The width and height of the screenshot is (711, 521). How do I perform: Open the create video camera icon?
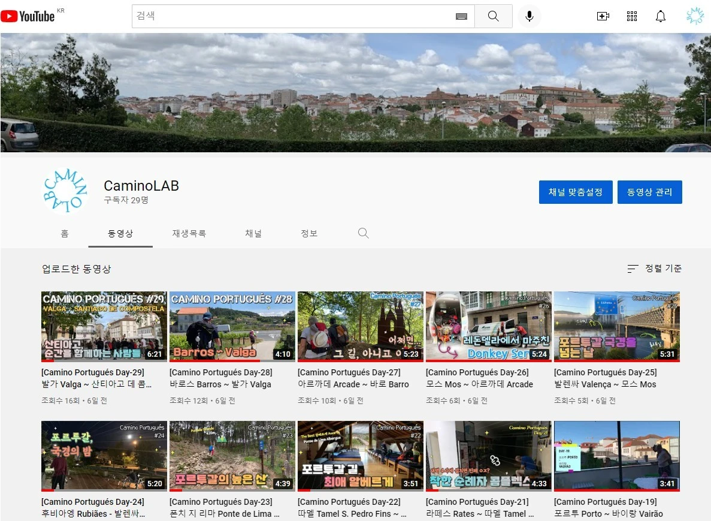603,16
